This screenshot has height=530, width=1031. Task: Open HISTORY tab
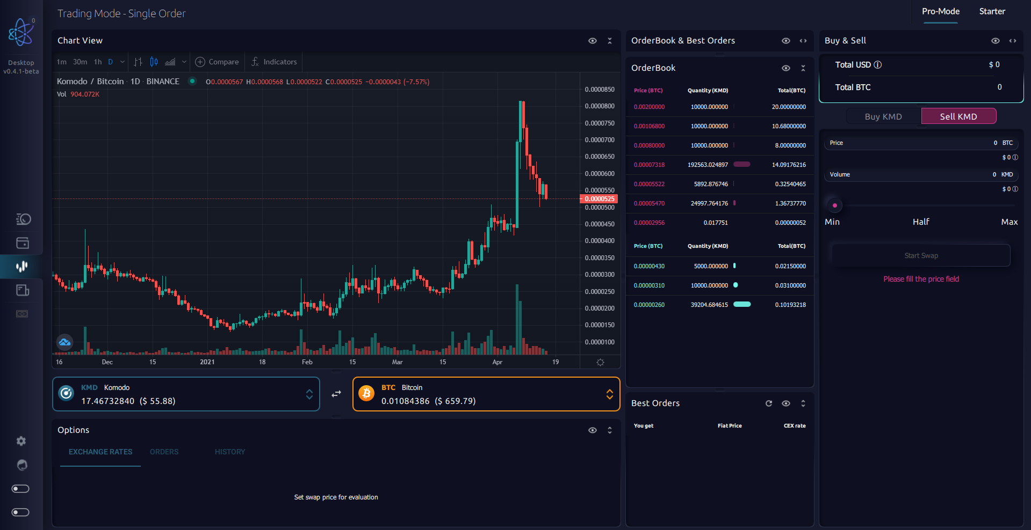(230, 452)
